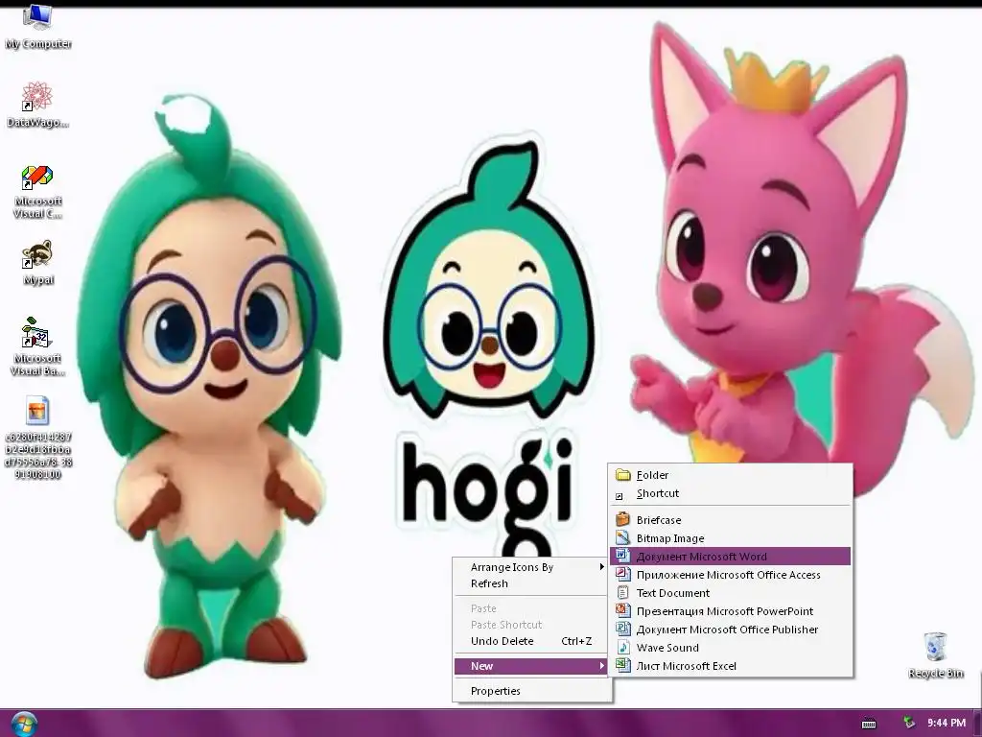Screen dimensions: 982x737
Task: Create a new Folder from submenu
Action: tap(730, 475)
